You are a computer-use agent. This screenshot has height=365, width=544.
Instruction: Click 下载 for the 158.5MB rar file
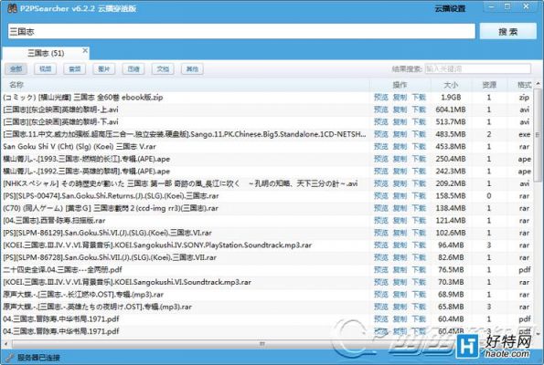pyautogui.click(x=419, y=195)
